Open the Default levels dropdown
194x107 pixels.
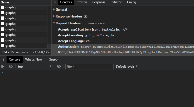[127, 67]
